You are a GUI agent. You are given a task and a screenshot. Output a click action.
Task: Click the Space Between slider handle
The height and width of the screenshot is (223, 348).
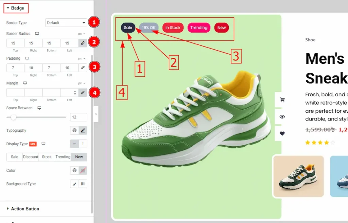[x=13, y=117]
